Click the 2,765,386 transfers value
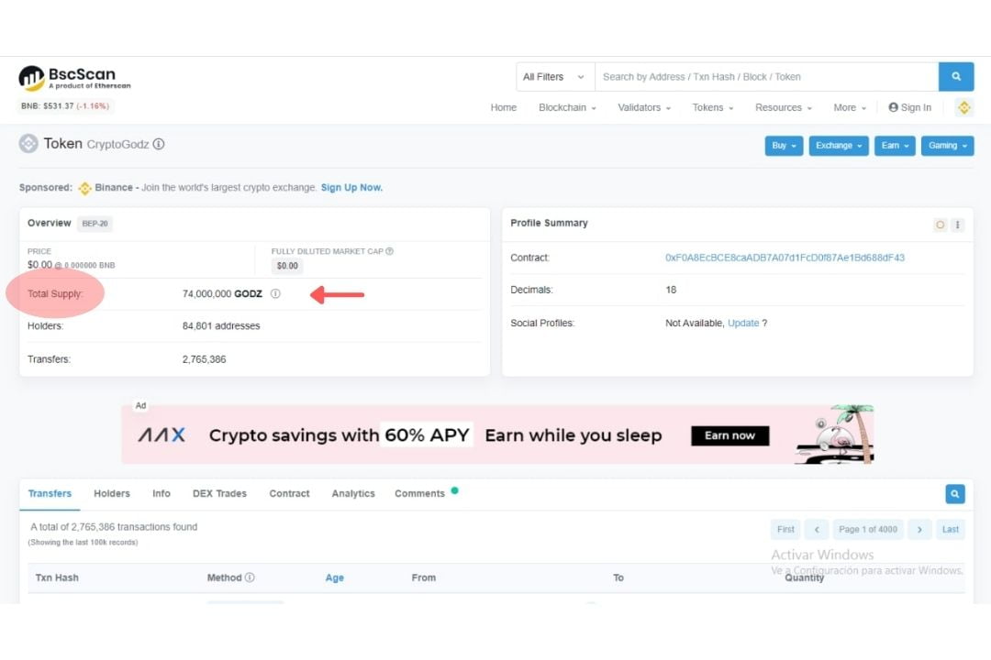 click(x=204, y=359)
